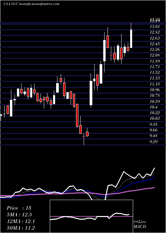Image resolution: width=166 pixels, height=233 pixels.
Task: Click the '50MA : 11.2' readout
Action: pyautogui.click(x=21, y=228)
